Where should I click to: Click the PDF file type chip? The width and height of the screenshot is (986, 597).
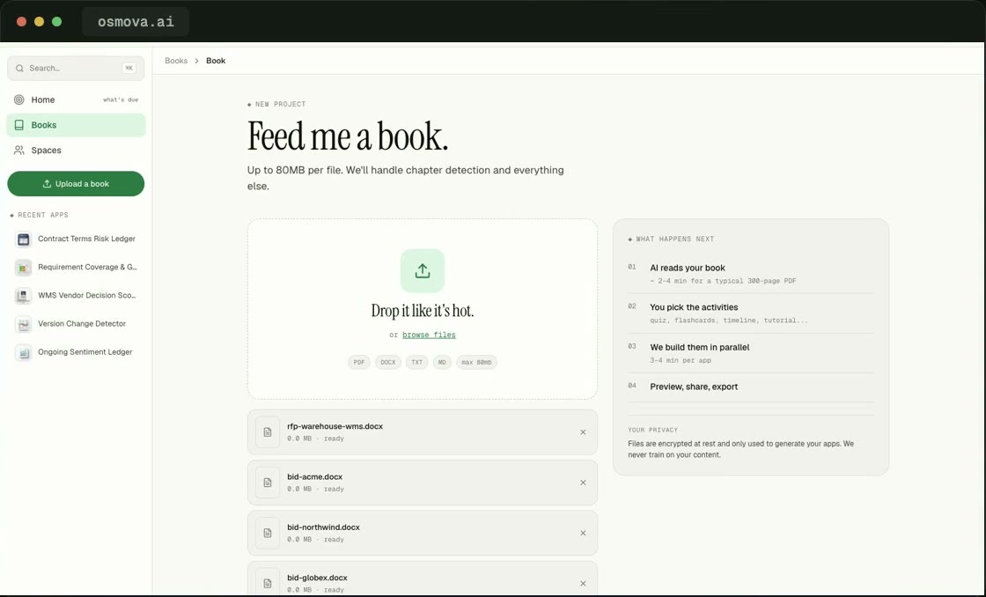(359, 363)
